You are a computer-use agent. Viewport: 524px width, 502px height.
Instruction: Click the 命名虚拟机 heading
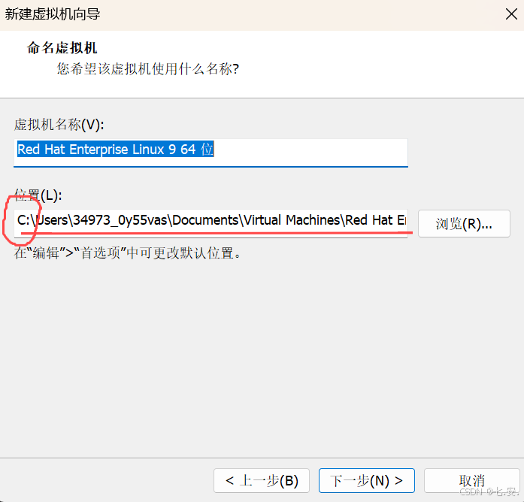coord(62,48)
